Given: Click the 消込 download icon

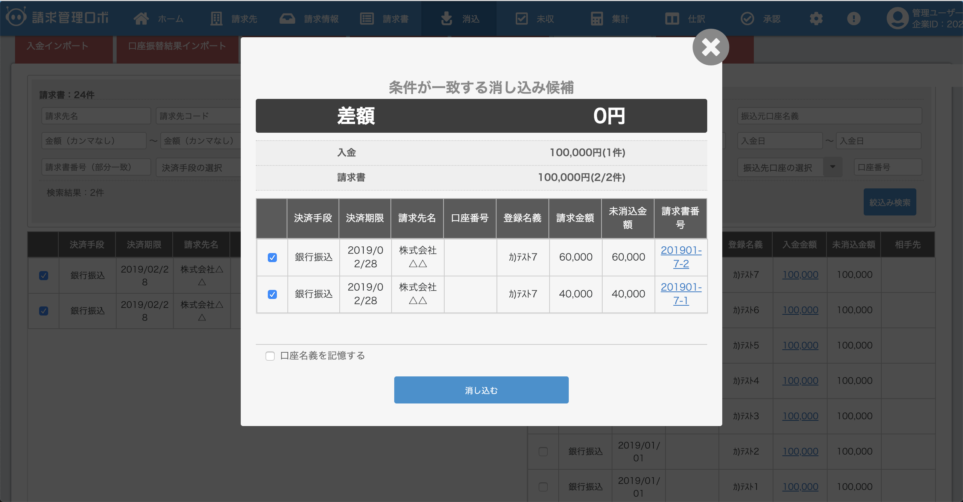Looking at the screenshot, I should (446, 18).
